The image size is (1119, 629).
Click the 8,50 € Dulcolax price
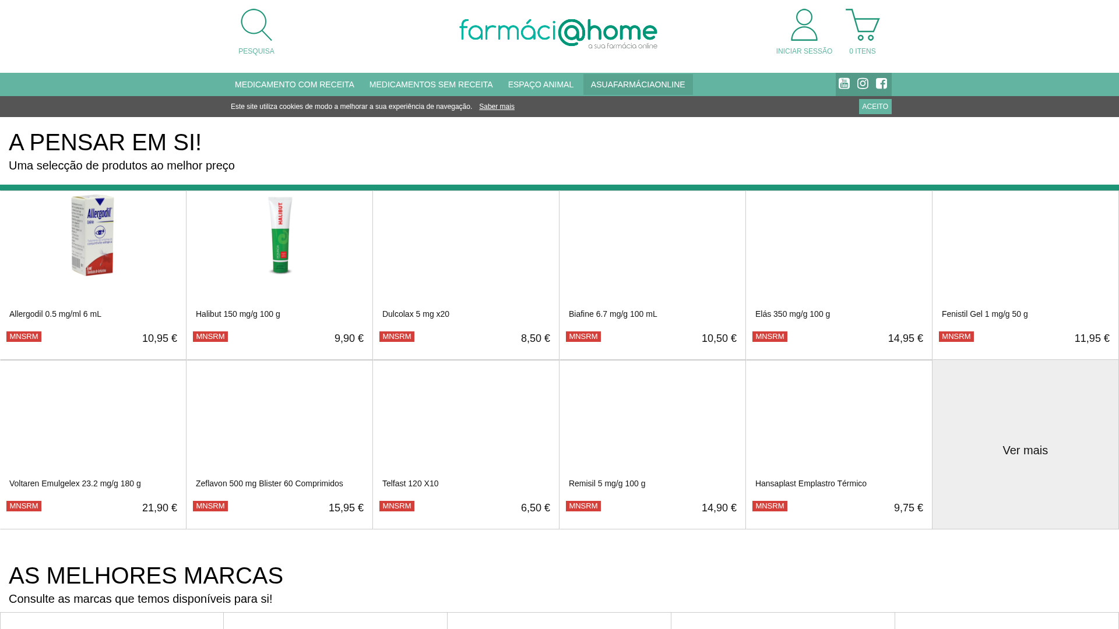click(x=536, y=338)
